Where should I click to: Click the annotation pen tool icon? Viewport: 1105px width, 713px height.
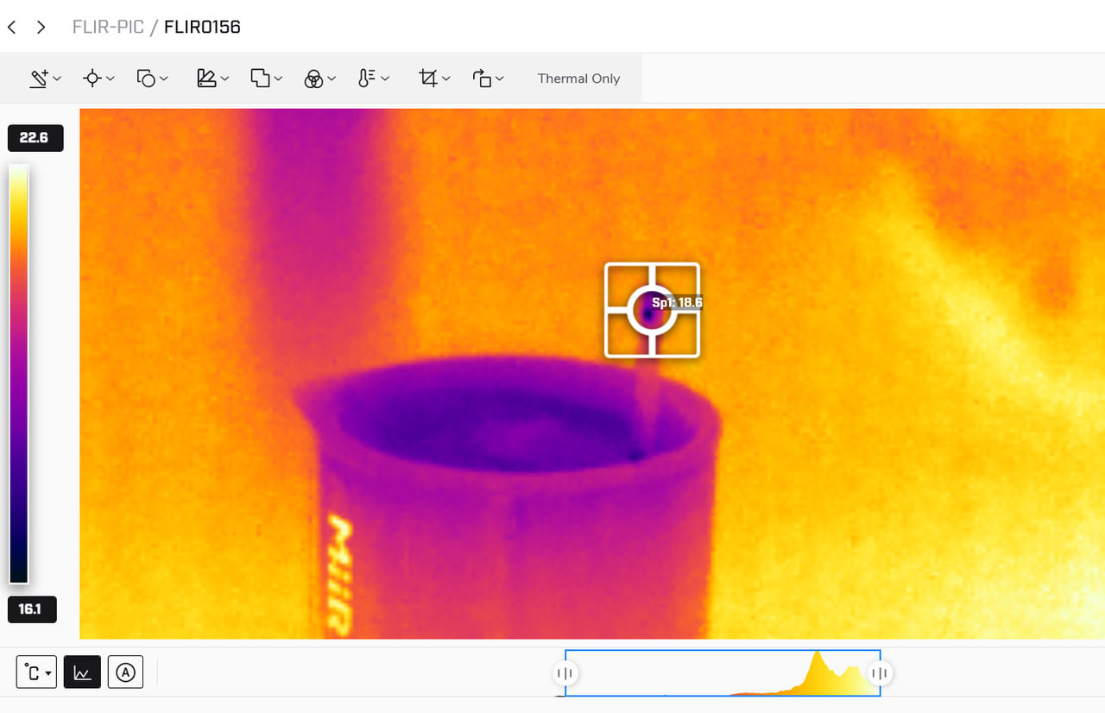(x=39, y=79)
